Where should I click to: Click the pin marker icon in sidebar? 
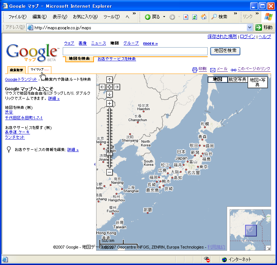9,150
